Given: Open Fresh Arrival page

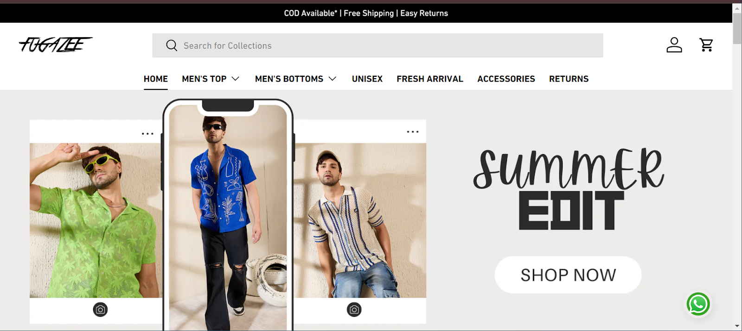Looking at the screenshot, I should coord(429,79).
